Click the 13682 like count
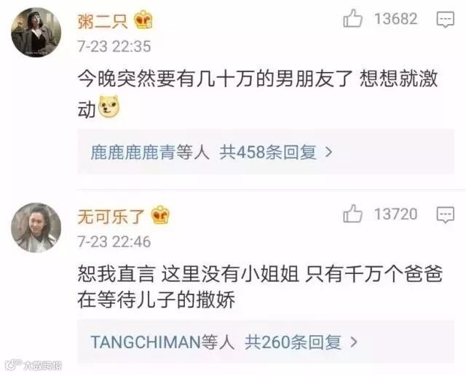The height and width of the screenshot is (375, 466). [x=395, y=19]
